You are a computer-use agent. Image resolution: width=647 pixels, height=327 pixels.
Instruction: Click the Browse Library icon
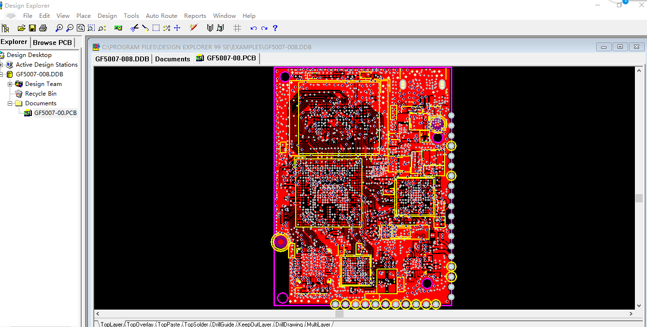[x=220, y=28]
